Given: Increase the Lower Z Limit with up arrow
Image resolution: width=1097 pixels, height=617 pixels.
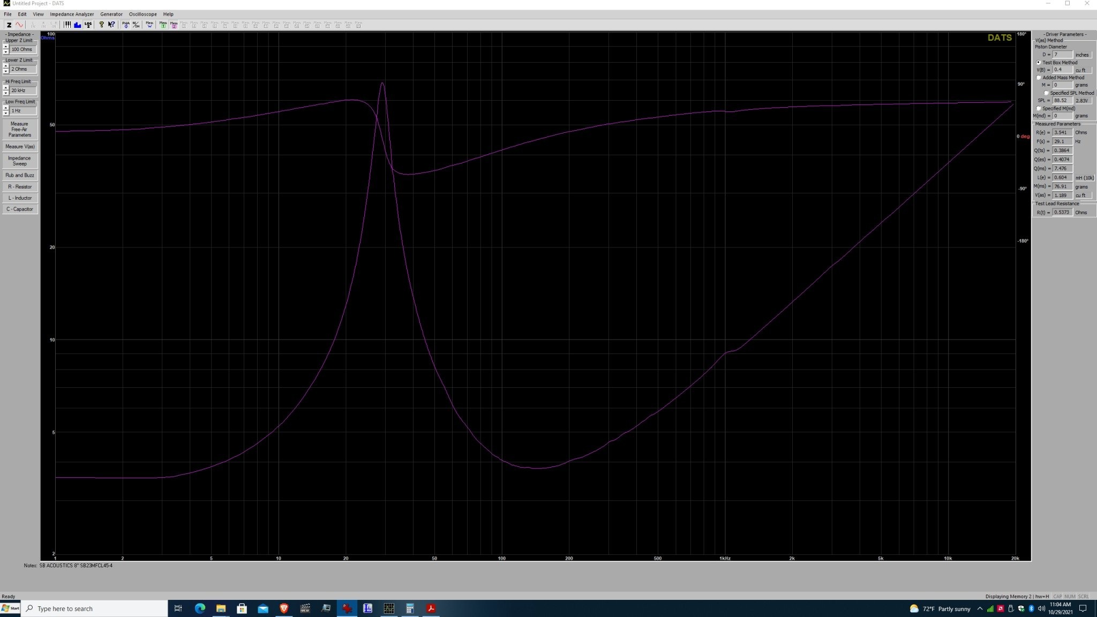Looking at the screenshot, I should (x=5, y=66).
